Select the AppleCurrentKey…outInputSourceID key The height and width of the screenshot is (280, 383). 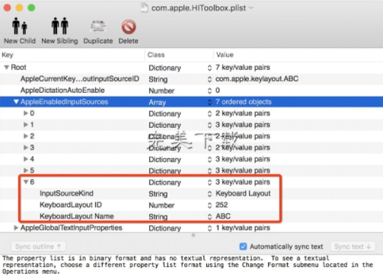pyautogui.click(x=80, y=79)
